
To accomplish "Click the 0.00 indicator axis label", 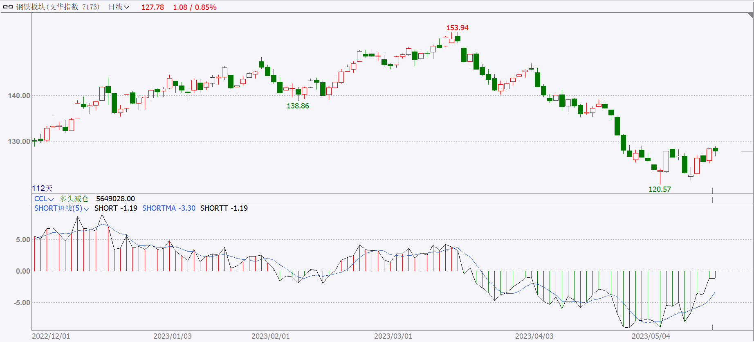I will (x=23, y=271).
